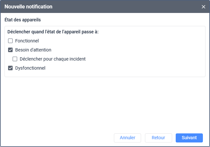Close the Nouvelle notification dialog

(203, 7)
